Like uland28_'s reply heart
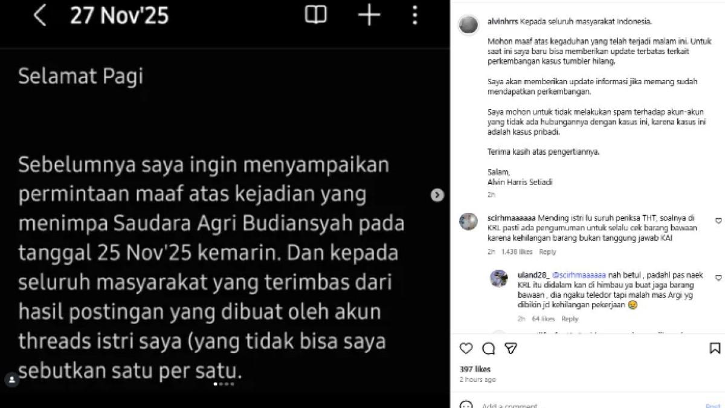Viewport: 725px width, 408px height. click(718, 278)
